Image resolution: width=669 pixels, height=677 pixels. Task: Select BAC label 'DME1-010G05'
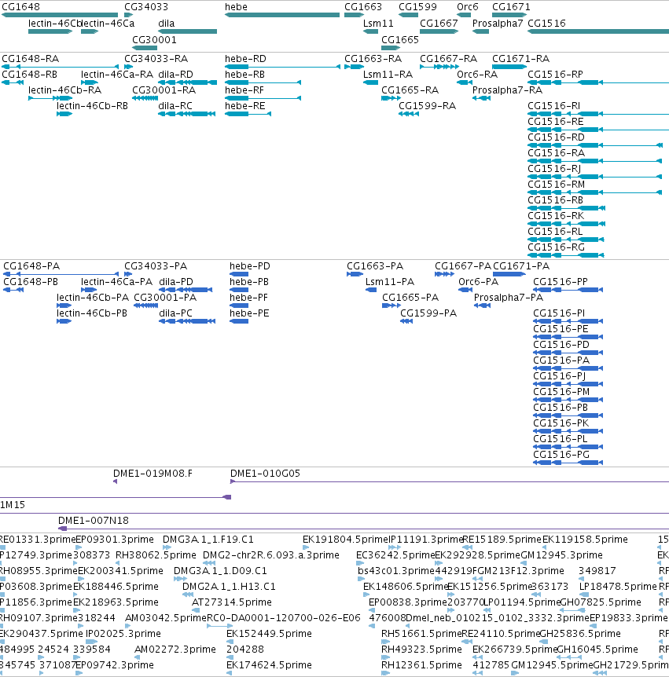coord(266,474)
